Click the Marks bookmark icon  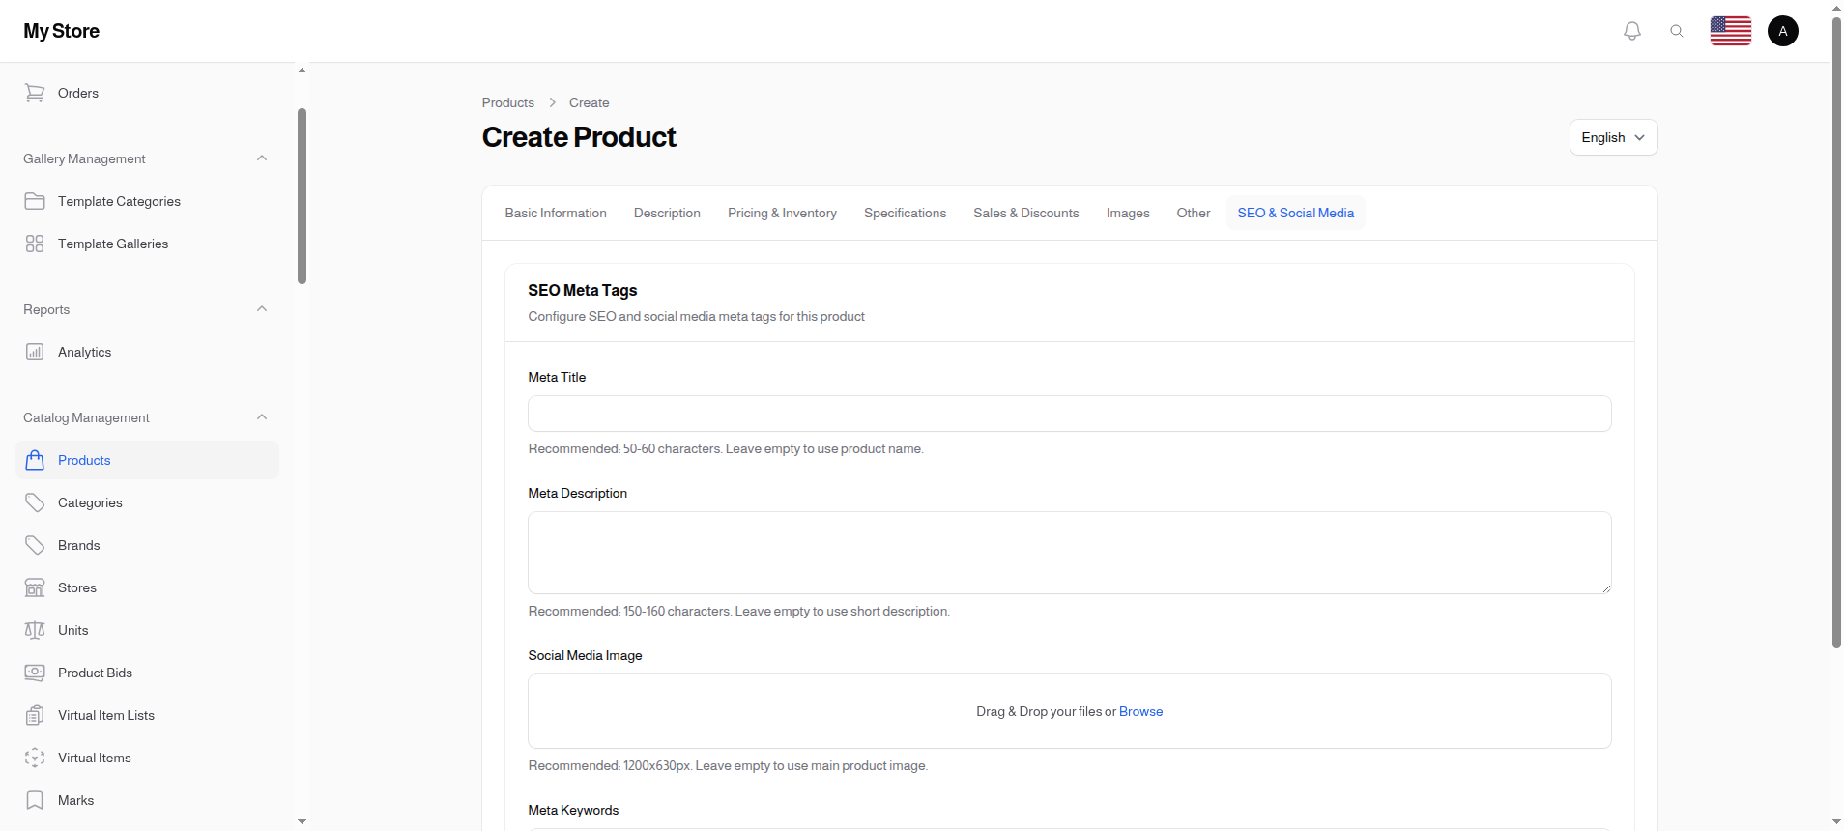[35, 800]
